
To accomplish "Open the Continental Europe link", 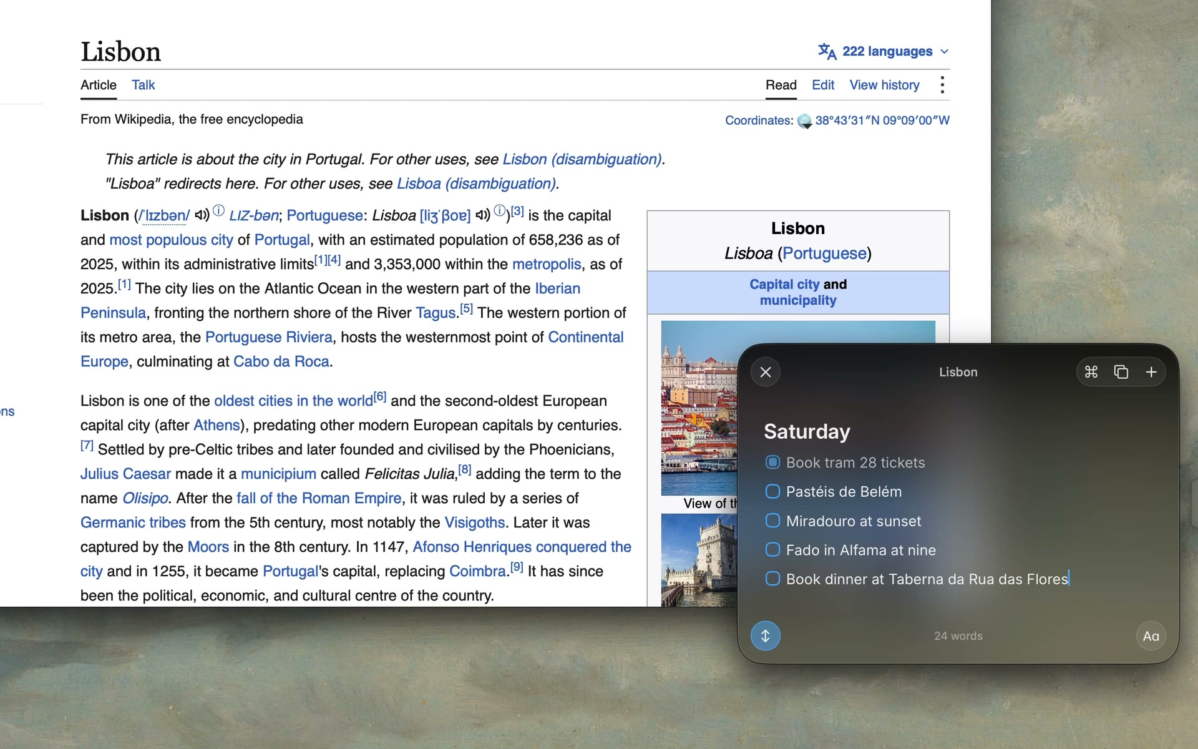I will 586,337.
